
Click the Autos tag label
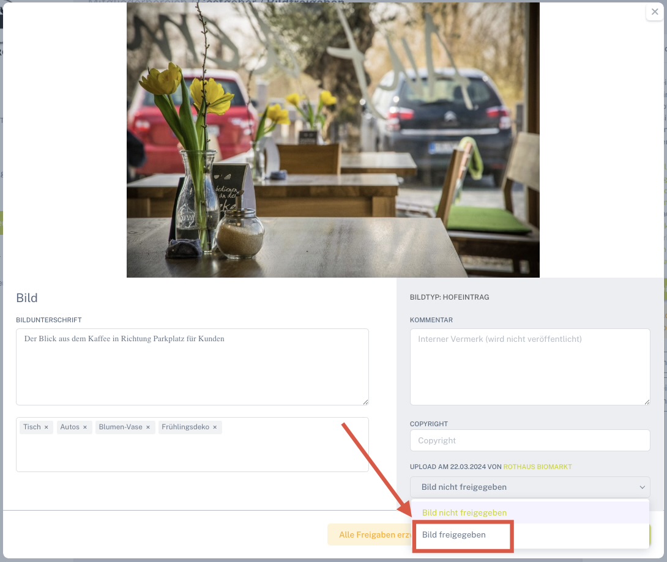(x=70, y=427)
